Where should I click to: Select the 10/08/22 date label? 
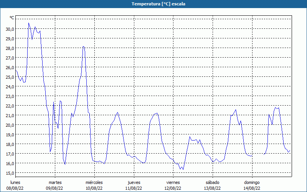(x=94, y=188)
